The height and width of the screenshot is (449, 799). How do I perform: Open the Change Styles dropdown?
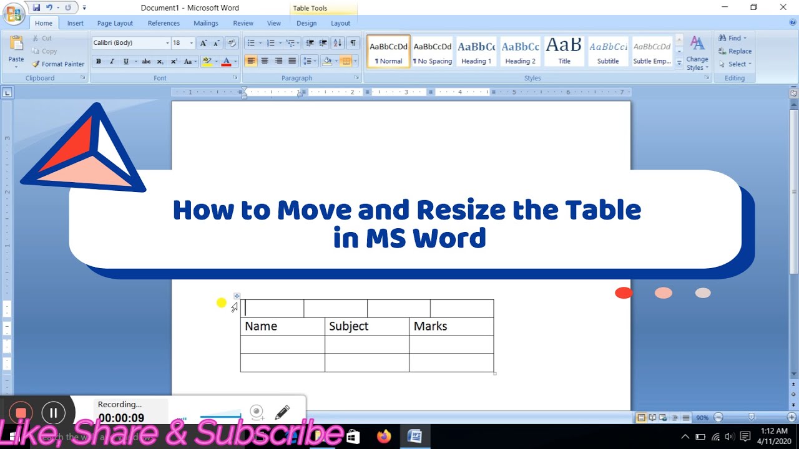(x=697, y=54)
